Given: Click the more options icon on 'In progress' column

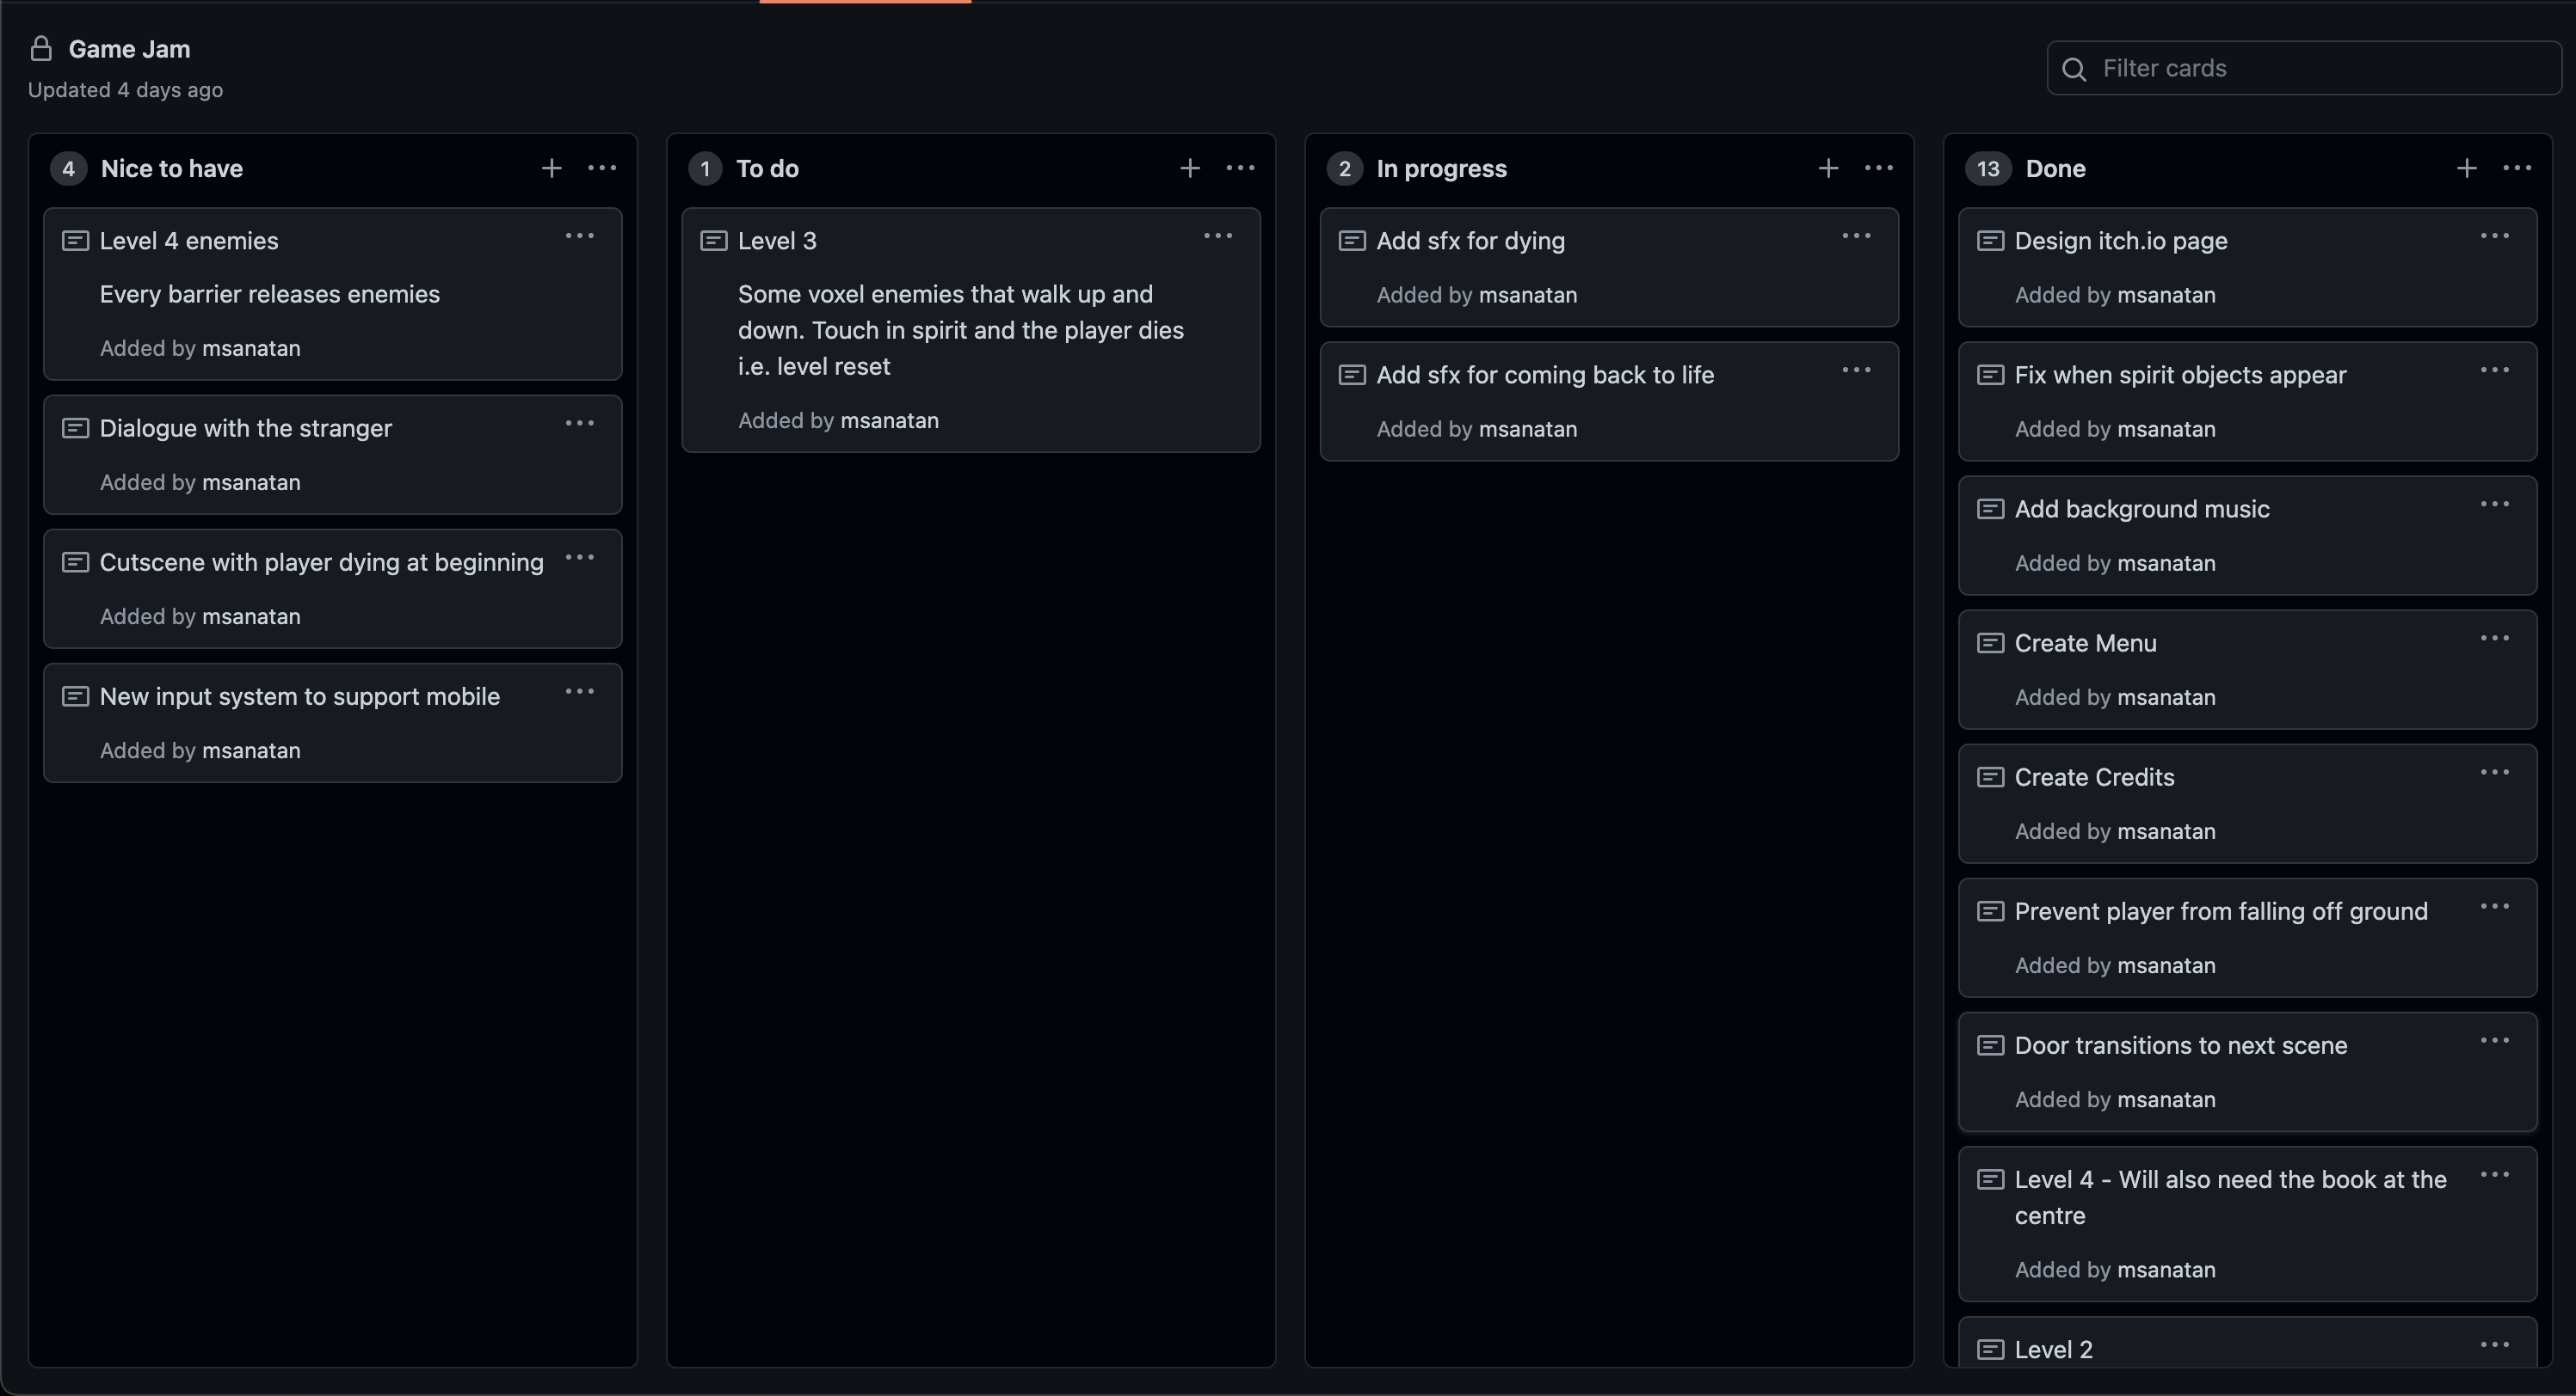Looking at the screenshot, I should click(x=1877, y=168).
